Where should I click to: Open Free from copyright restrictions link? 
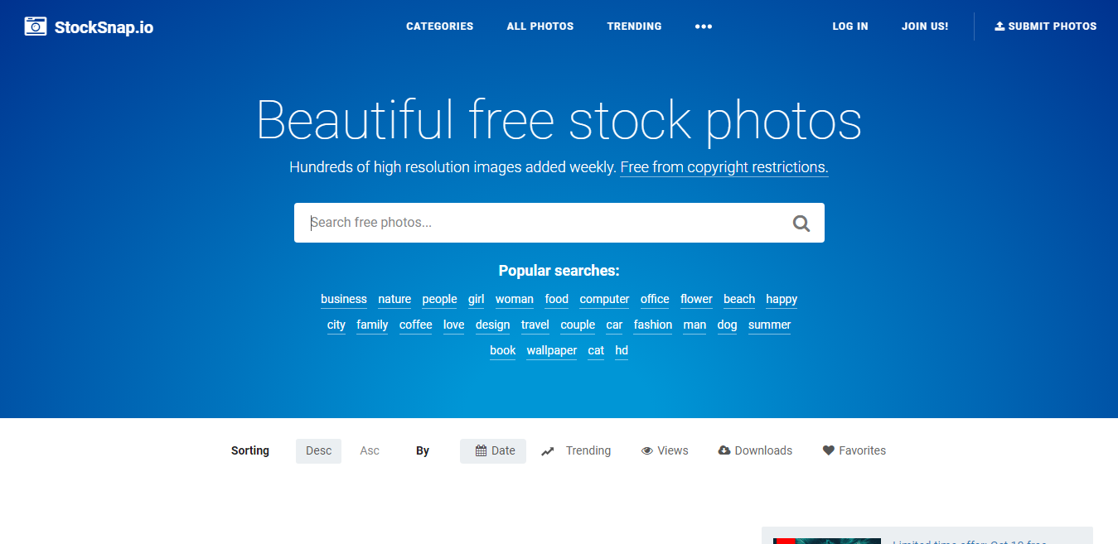(724, 167)
